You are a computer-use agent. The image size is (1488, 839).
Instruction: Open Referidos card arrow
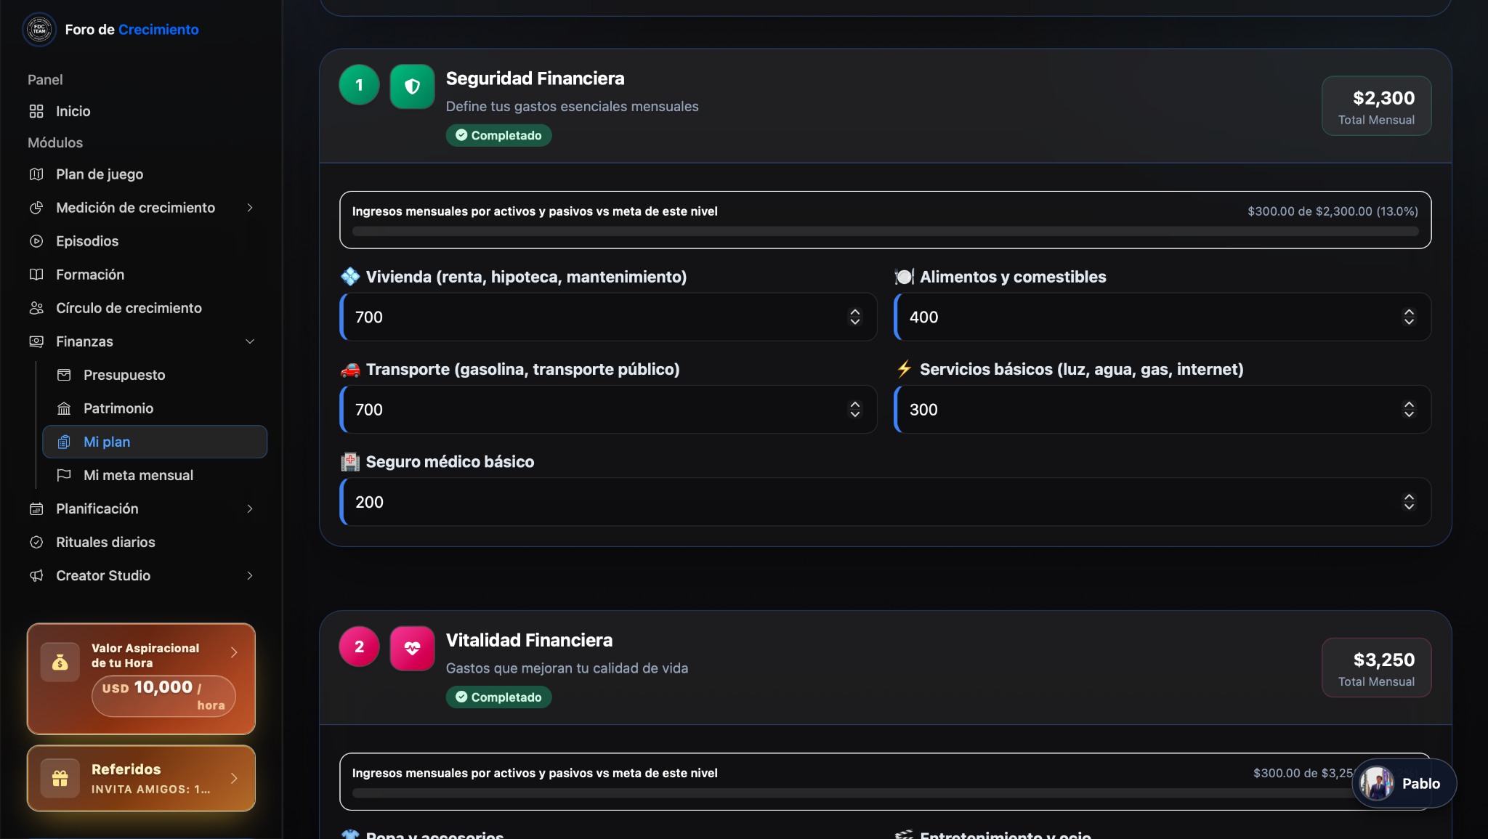coord(234,779)
